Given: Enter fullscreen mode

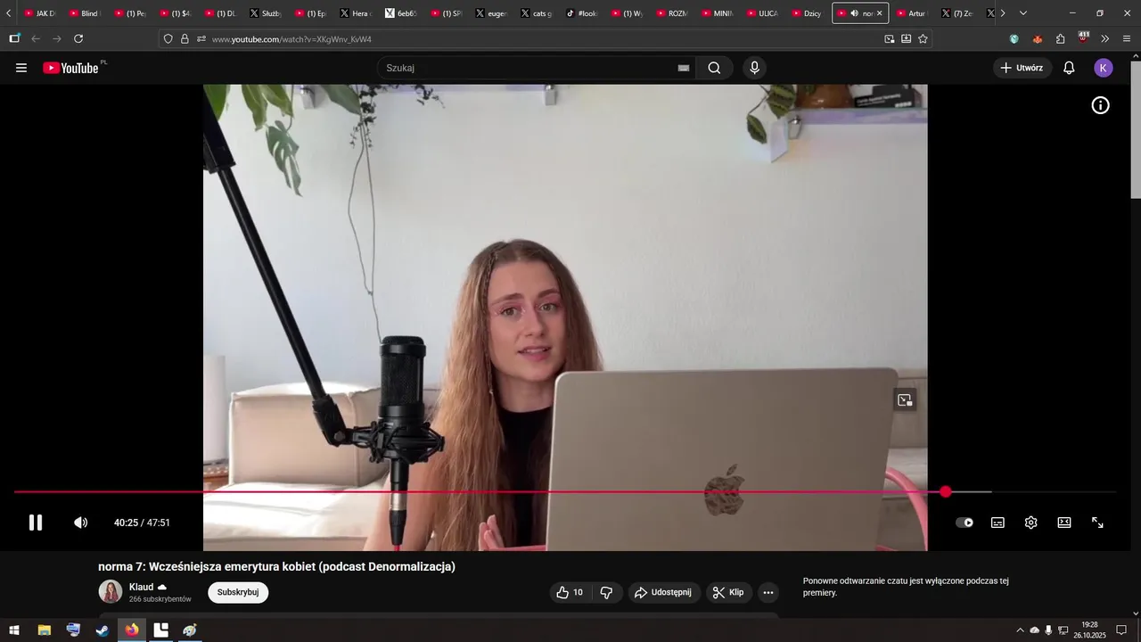Looking at the screenshot, I should 1097,523.
